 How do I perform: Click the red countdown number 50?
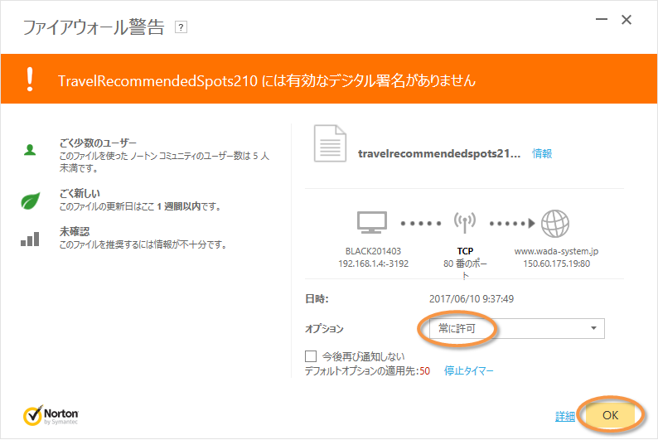coord(424,370)
